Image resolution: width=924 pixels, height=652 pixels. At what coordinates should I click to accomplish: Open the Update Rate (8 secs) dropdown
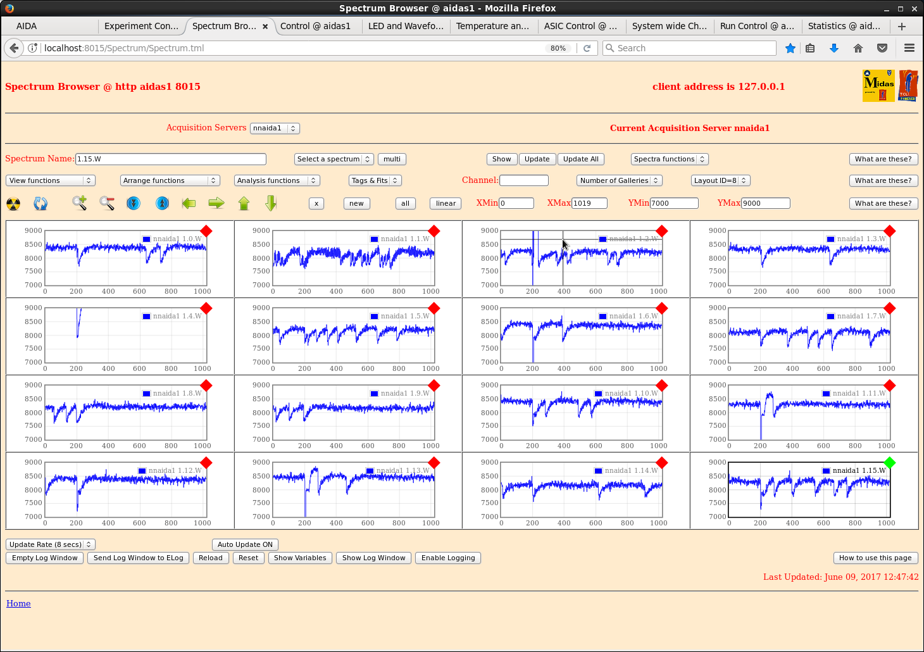pyautogui.click(x=51, y=544)
